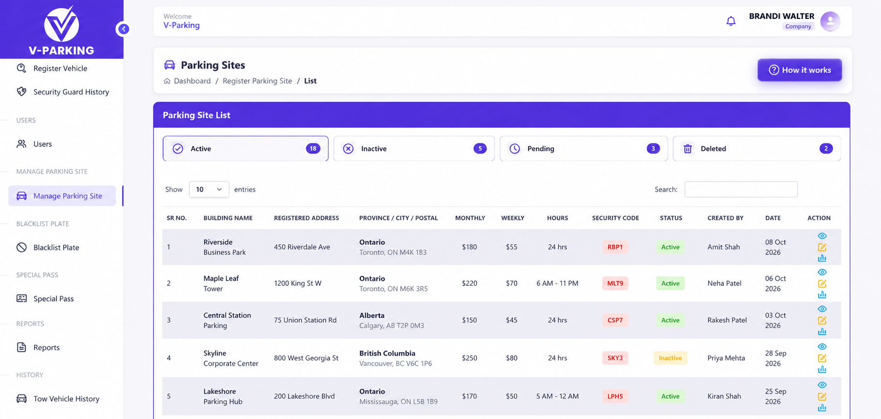The image size is (881, 419).
Task: Click the Active status badge for Riverside
Action: 670,247
